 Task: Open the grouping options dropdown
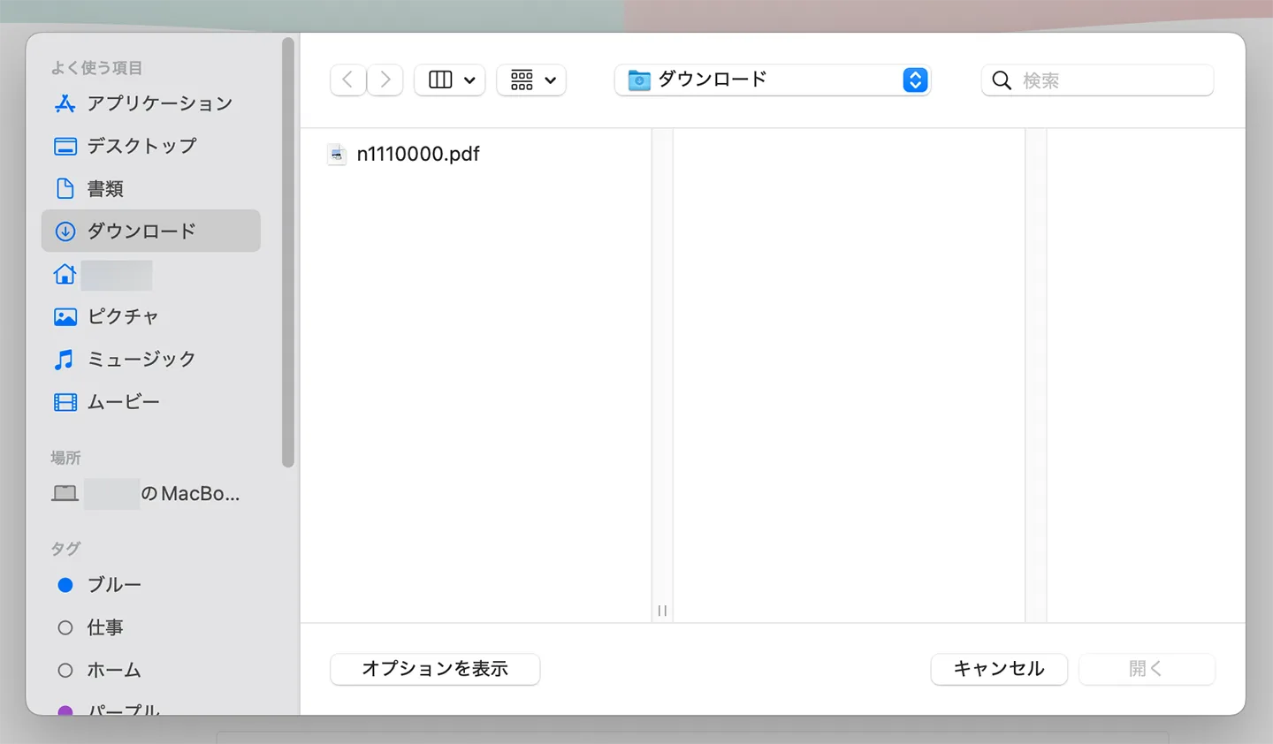pos(530,80)
